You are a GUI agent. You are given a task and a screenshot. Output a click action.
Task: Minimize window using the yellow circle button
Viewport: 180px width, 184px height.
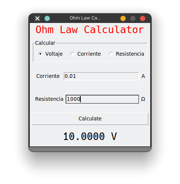123,18
